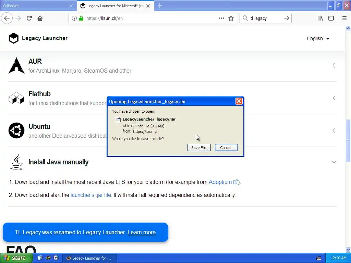Open the launcher's .jar file link
The height and width of the screenshot is (263, 351).
point(90,195)
